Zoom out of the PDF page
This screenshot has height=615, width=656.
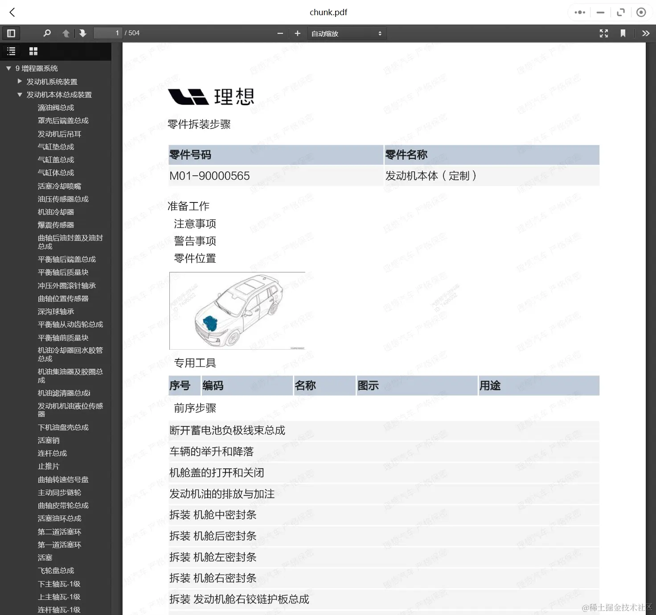coord(280,33)
